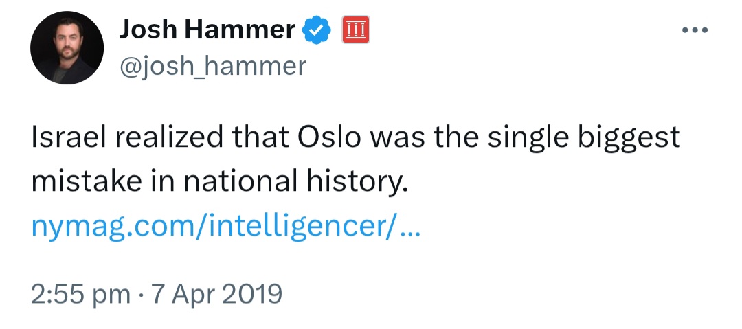
Task: Click the tweet text starting 'Israel realized'
Action: [x=356, y=159]
